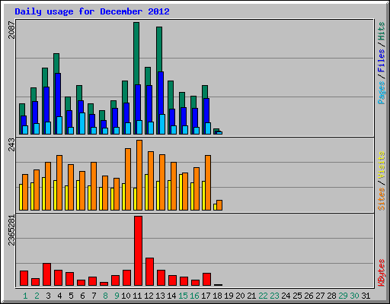Select day 2 on the x-axis

[37, 296]
